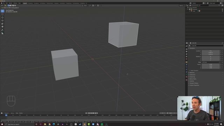Open the rotation Mode dropdown

[x=211, y=62]
